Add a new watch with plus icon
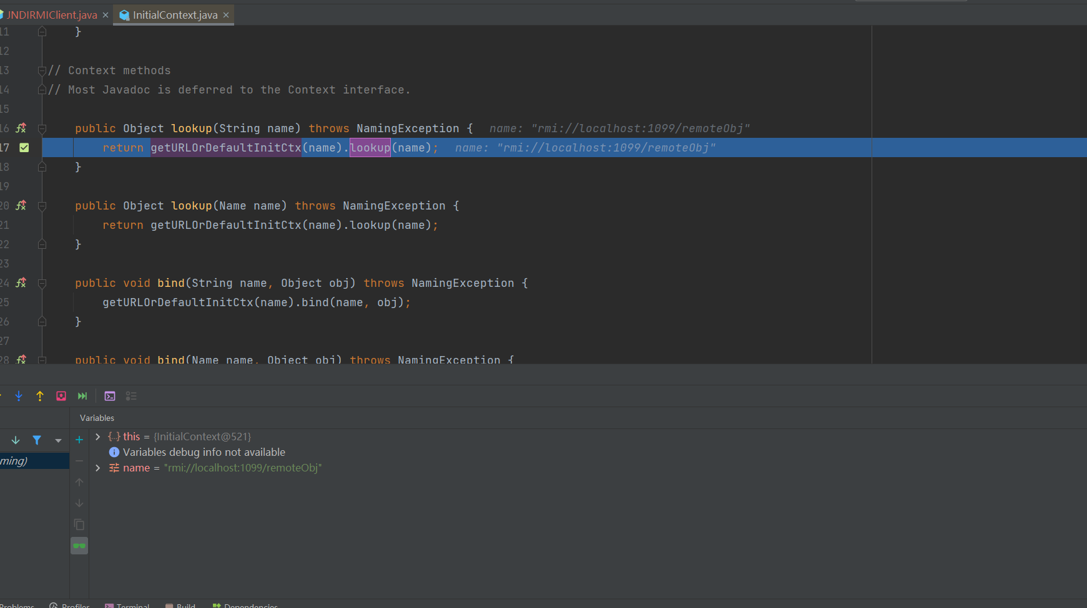The image size is (1087, 608). click(79, 440)
